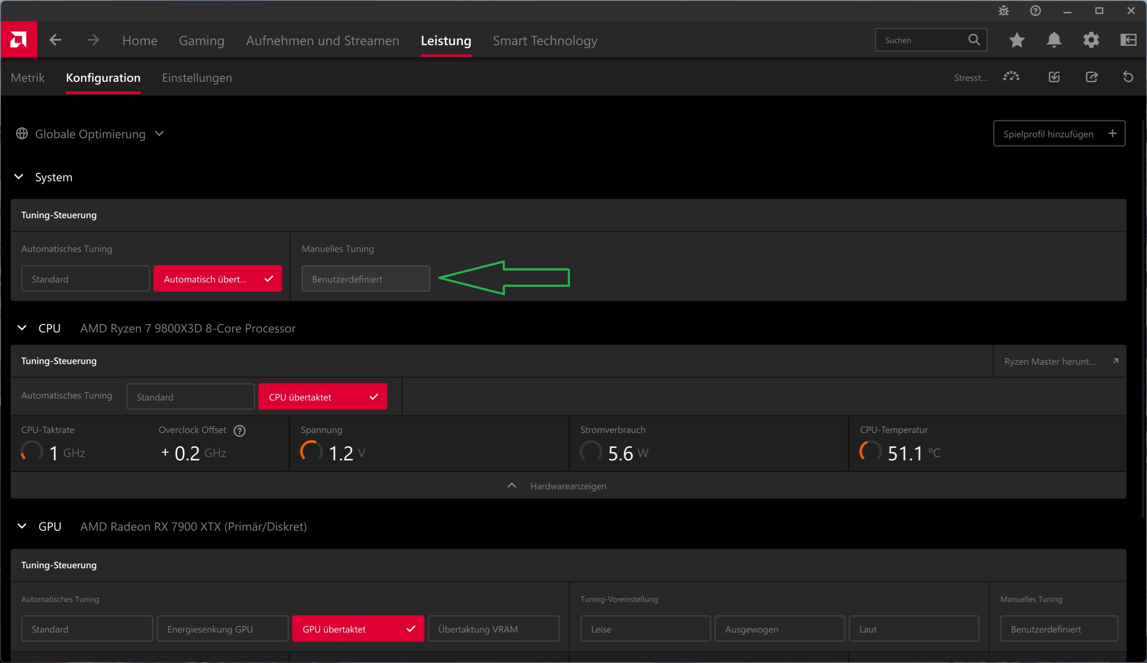Collapse Hardwareanzeigen panel
The image size is (1147, 663).
coord(568,486)
